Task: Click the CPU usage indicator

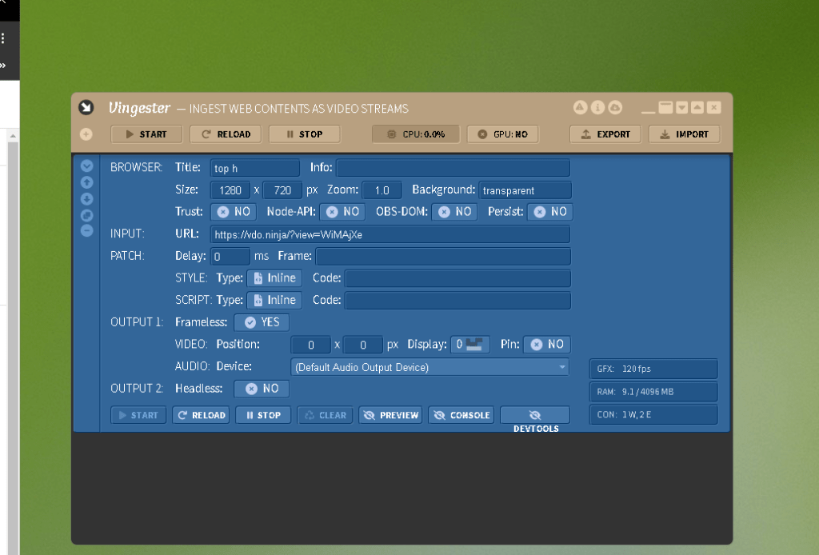Action: click(x=416, y=134)
